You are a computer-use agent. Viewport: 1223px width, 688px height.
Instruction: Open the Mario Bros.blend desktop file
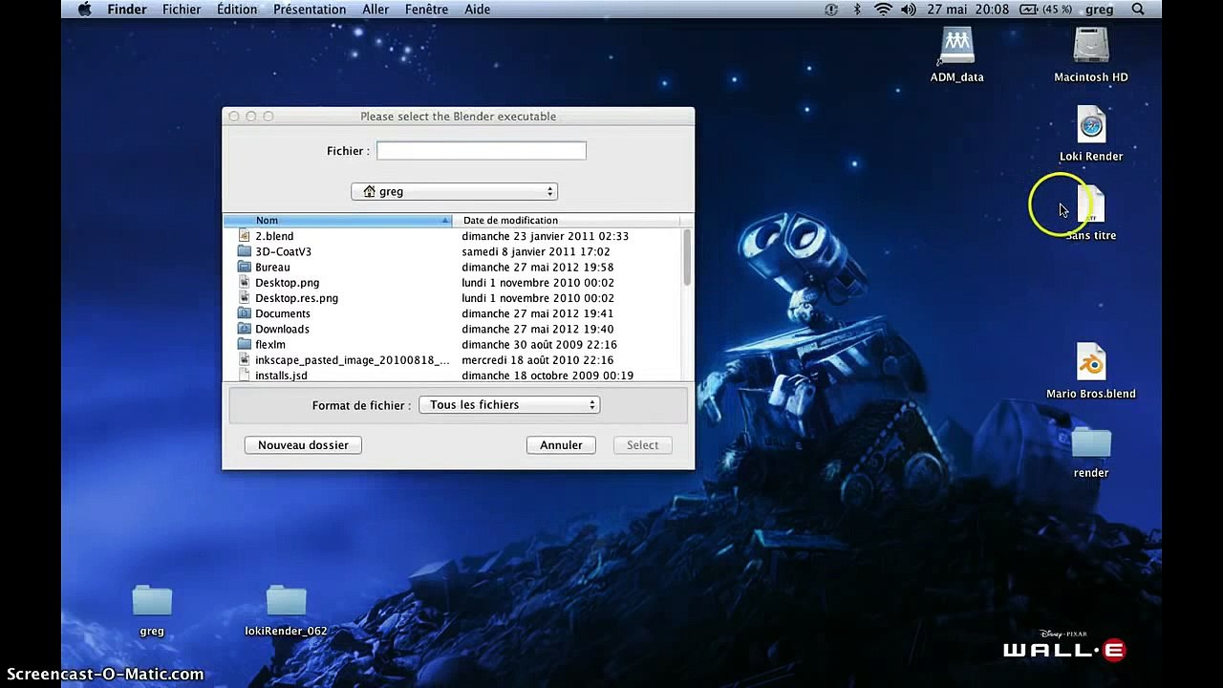(x=1090, y=364)
